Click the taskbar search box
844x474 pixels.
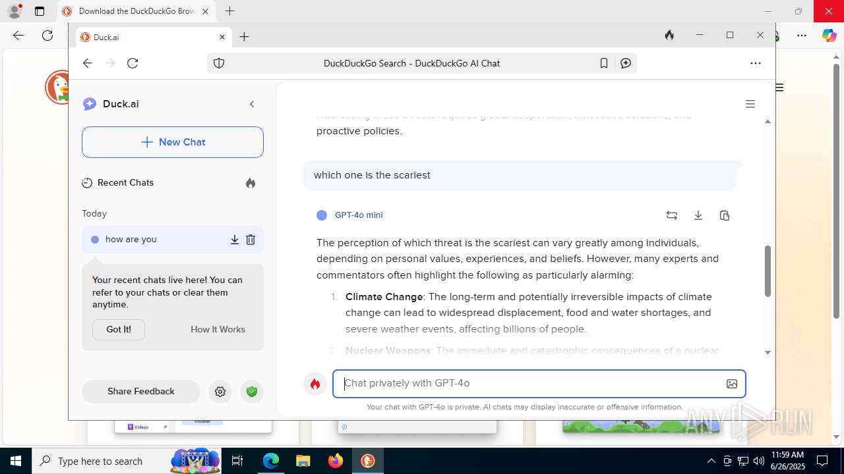[127, 461]
